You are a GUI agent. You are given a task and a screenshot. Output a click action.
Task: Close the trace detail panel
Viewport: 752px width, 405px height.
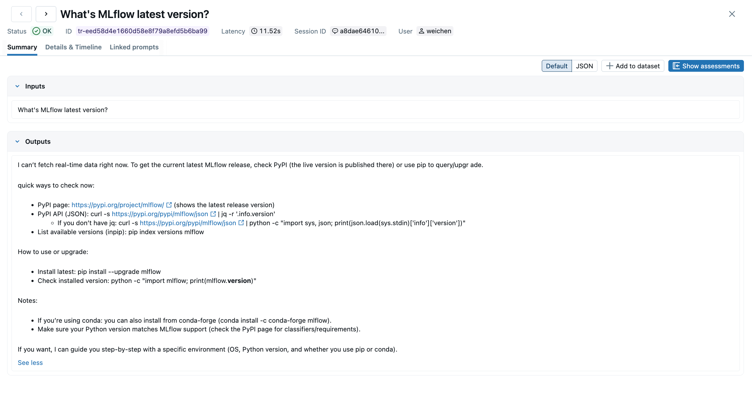click(732, 14)
